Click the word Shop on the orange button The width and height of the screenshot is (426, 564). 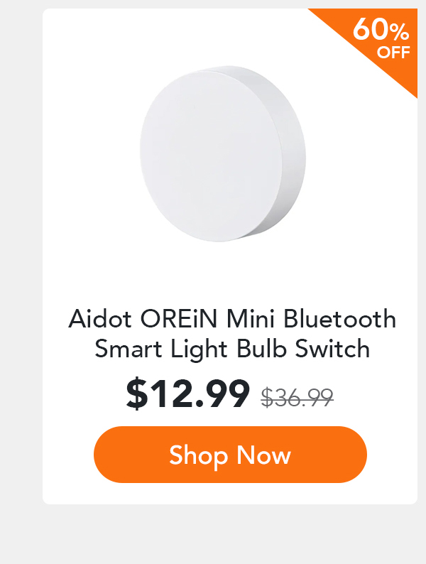(198, 456)
